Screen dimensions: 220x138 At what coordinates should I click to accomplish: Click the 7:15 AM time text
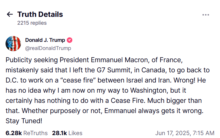click(204, 133)
